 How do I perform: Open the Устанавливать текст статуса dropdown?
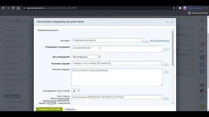click(76, 91)
